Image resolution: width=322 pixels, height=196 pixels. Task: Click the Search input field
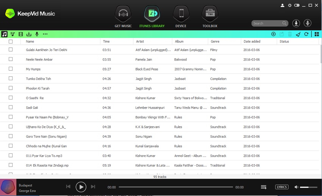coord(266,23)
